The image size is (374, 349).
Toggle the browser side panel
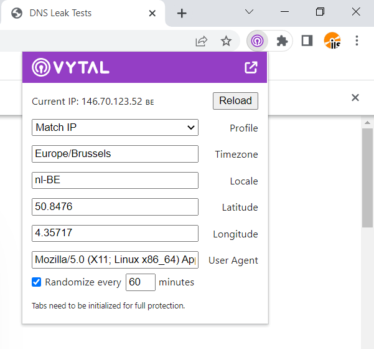tap(307, 41)
